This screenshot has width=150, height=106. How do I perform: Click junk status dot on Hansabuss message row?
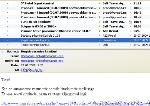coord(130,40)
